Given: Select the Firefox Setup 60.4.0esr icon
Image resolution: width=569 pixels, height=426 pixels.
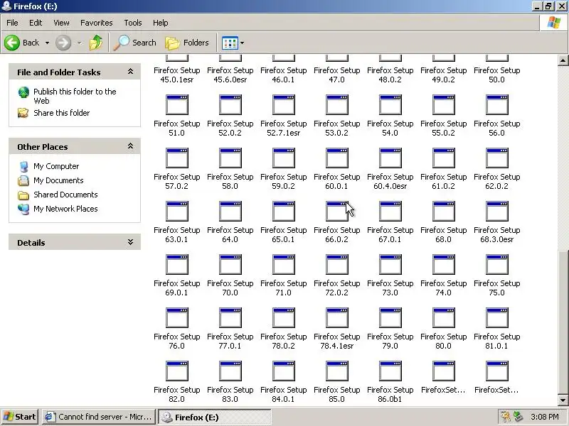Looking at the screenshot, I should (390, 158).
